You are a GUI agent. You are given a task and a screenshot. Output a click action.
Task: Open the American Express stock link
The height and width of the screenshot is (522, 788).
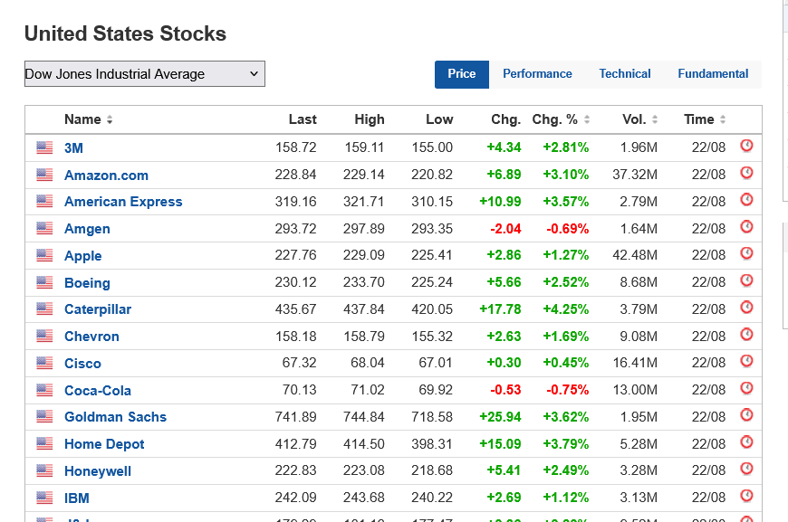[123, 202]
